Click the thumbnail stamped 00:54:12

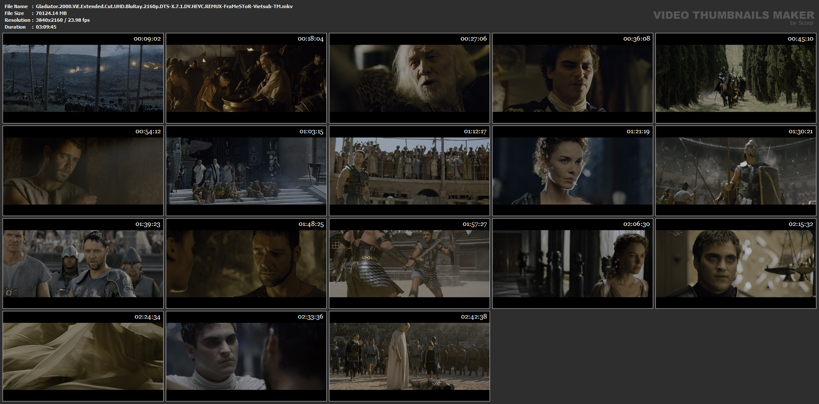[83, 171]
